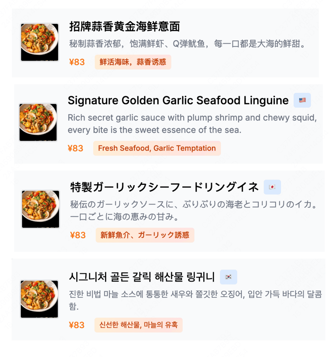Click the 신선한 해산물, 마늘의 유혹 tag
Image resolution: width=331 pixels, height=357 pixels.
(139, 325)
